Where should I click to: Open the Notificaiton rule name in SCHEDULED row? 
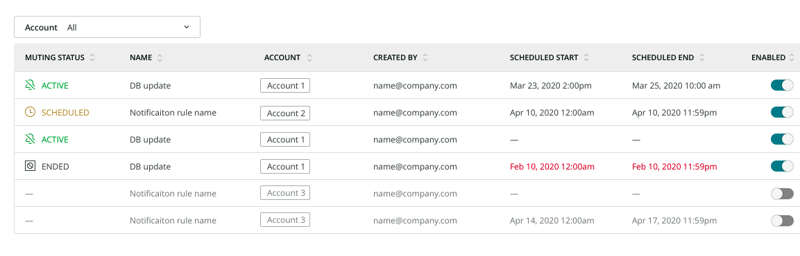(x=173, y=113)
